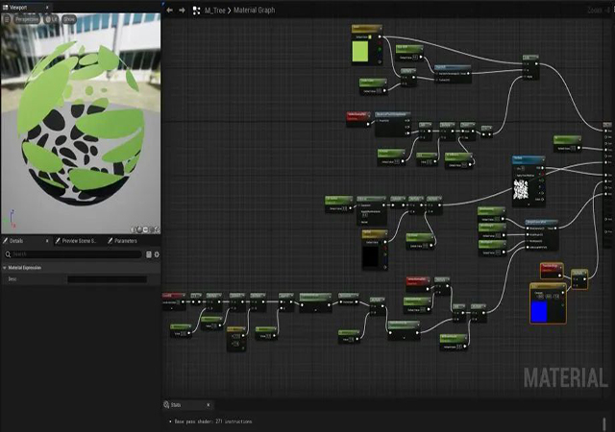Select the M_Tree breadcrumb
Image resolution: width=615 pixels, height=432 pixels.
point(214,10)
